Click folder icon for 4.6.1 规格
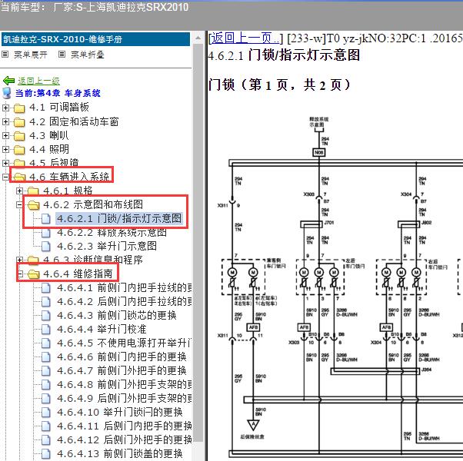Screen dimensions: 463x461 tap(33, 191)
